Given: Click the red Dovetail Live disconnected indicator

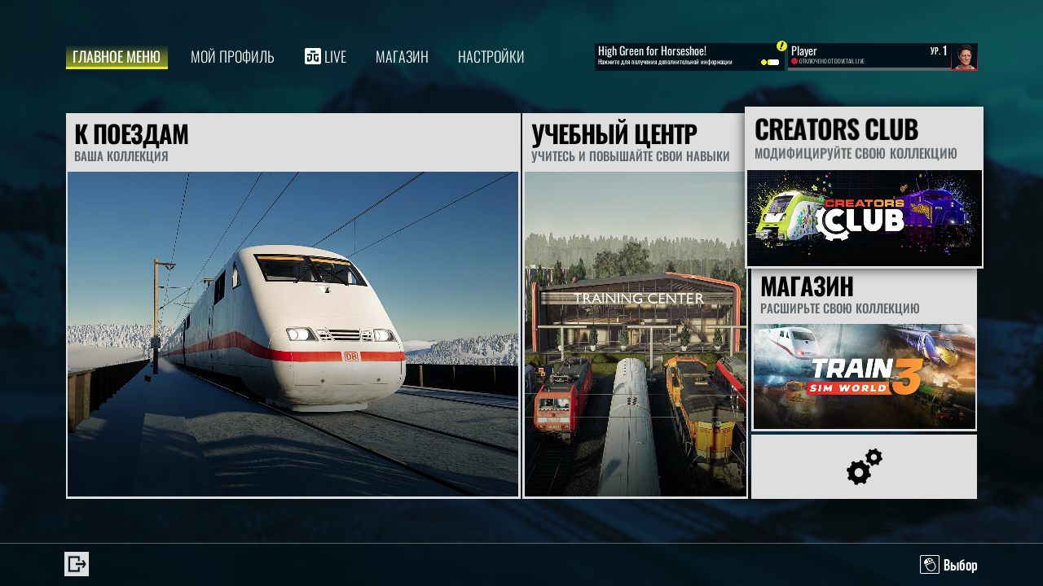Looking at the screenshot, I should pos(794,61).
